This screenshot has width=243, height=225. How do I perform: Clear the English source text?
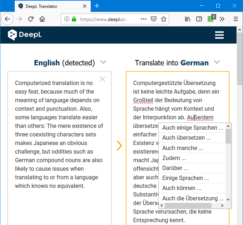point(102,79)
